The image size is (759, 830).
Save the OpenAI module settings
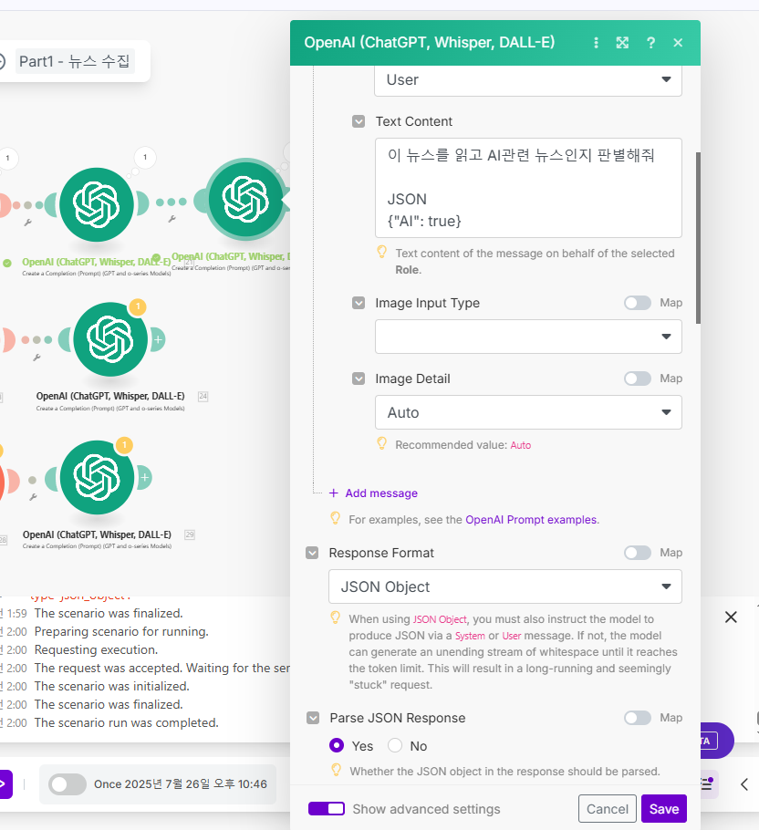click(664, 809)
